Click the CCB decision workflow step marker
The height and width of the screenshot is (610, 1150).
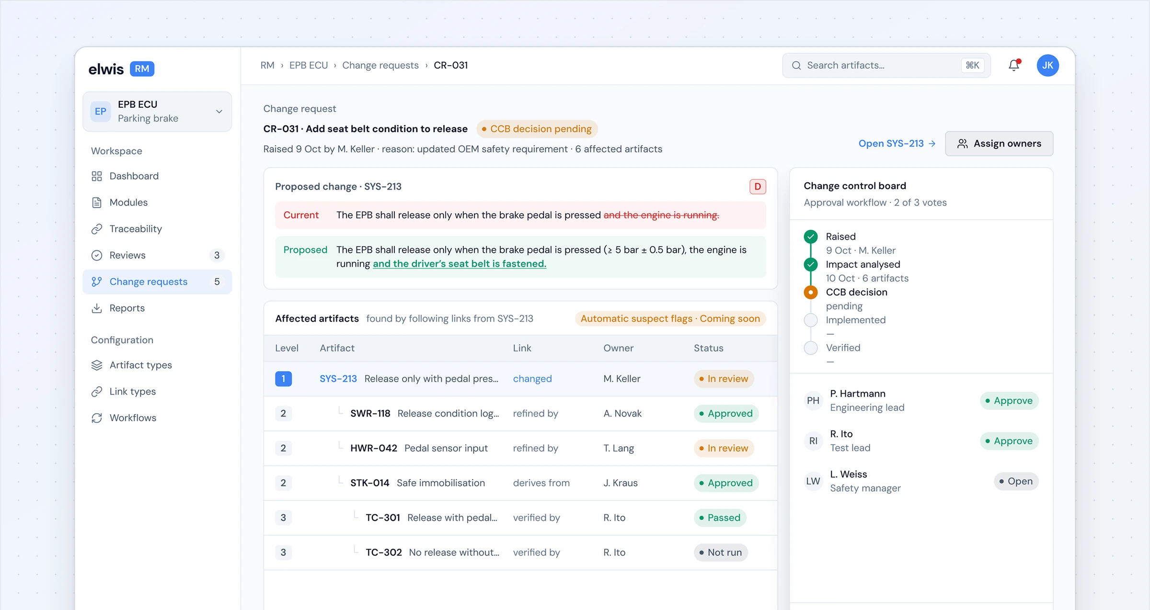tap(811, 292)
